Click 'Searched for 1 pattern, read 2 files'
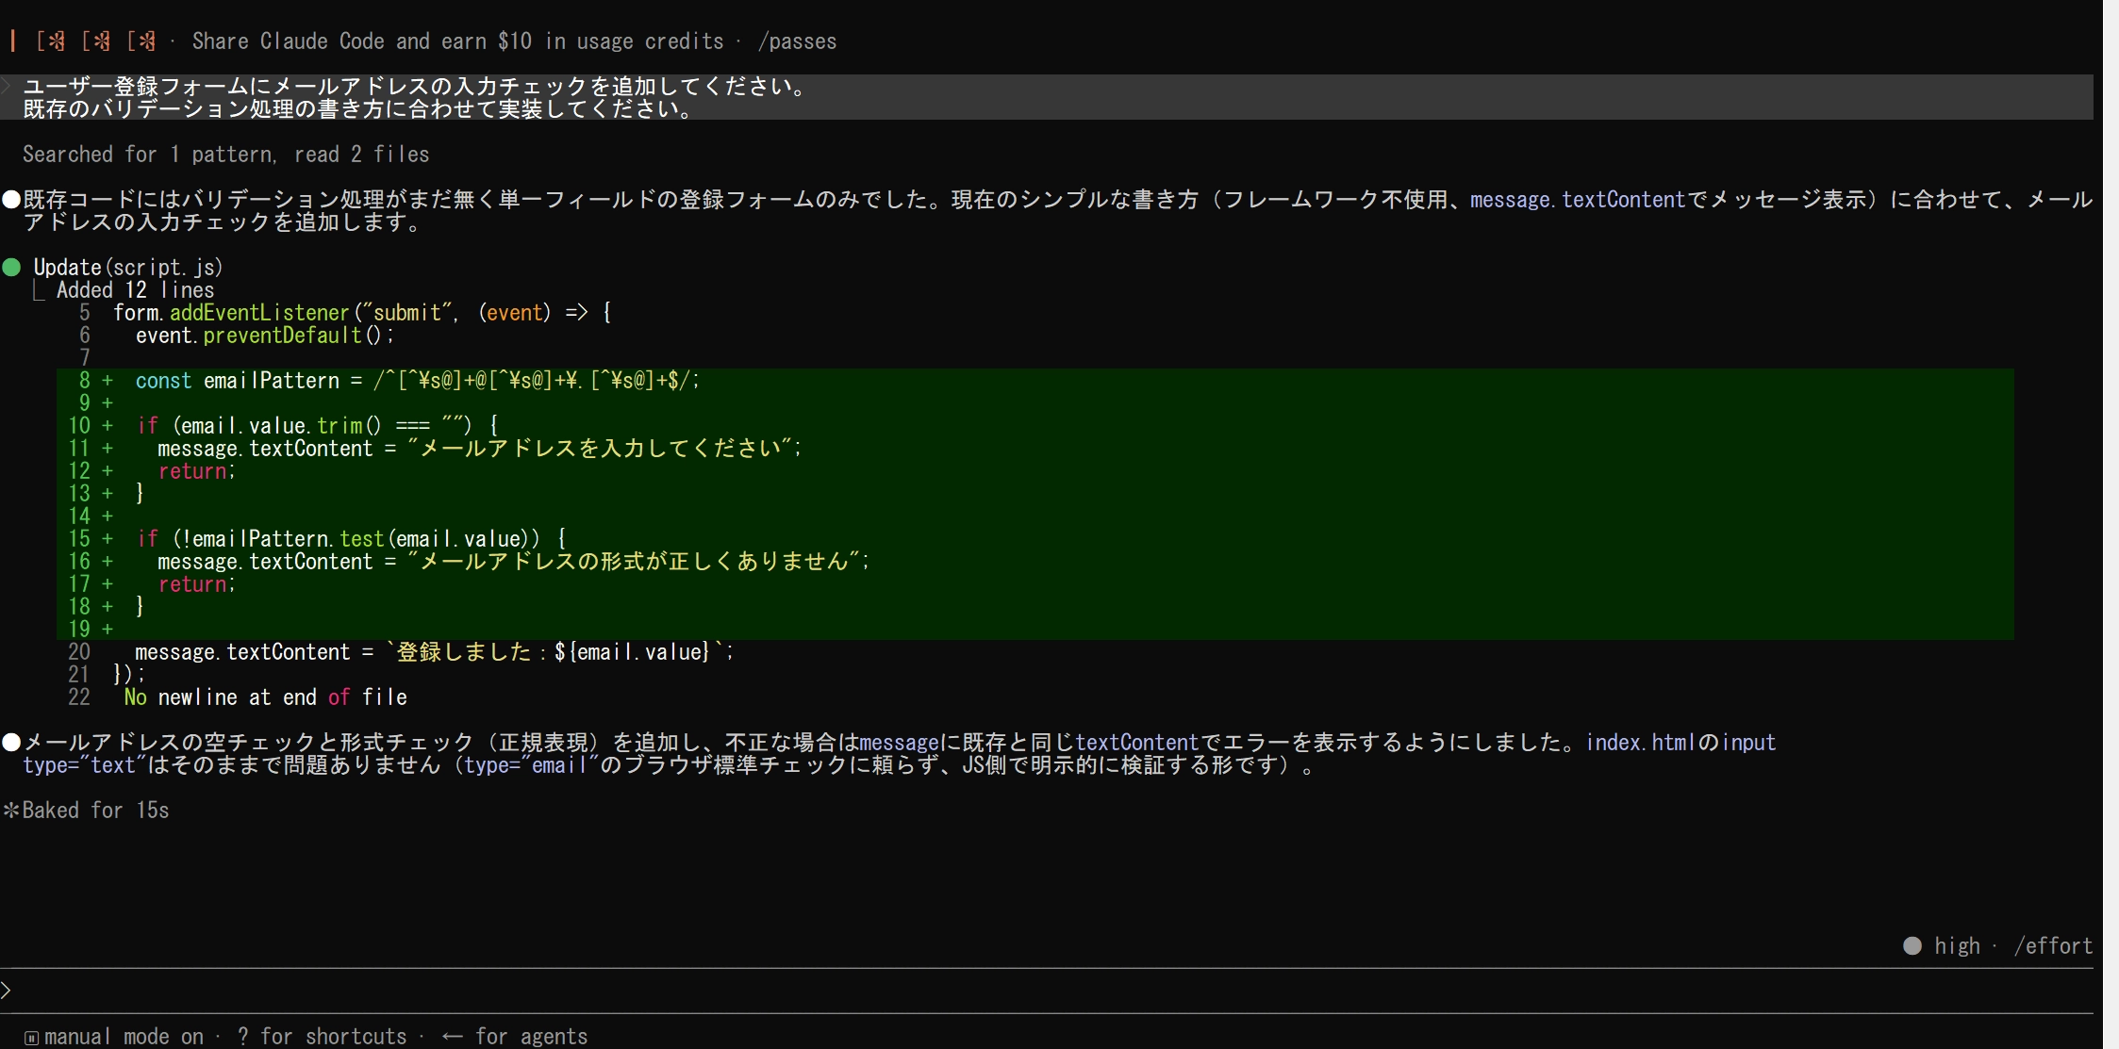This screenshot has height=1049, width=2119. coord(225,155)
